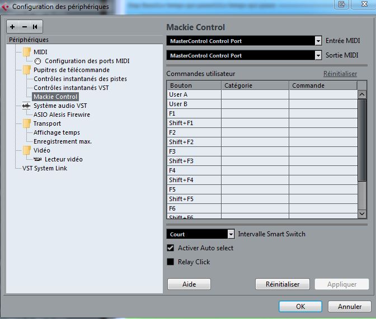
Task: Click the Bouton column header
Action: click(x=194, y=85)
